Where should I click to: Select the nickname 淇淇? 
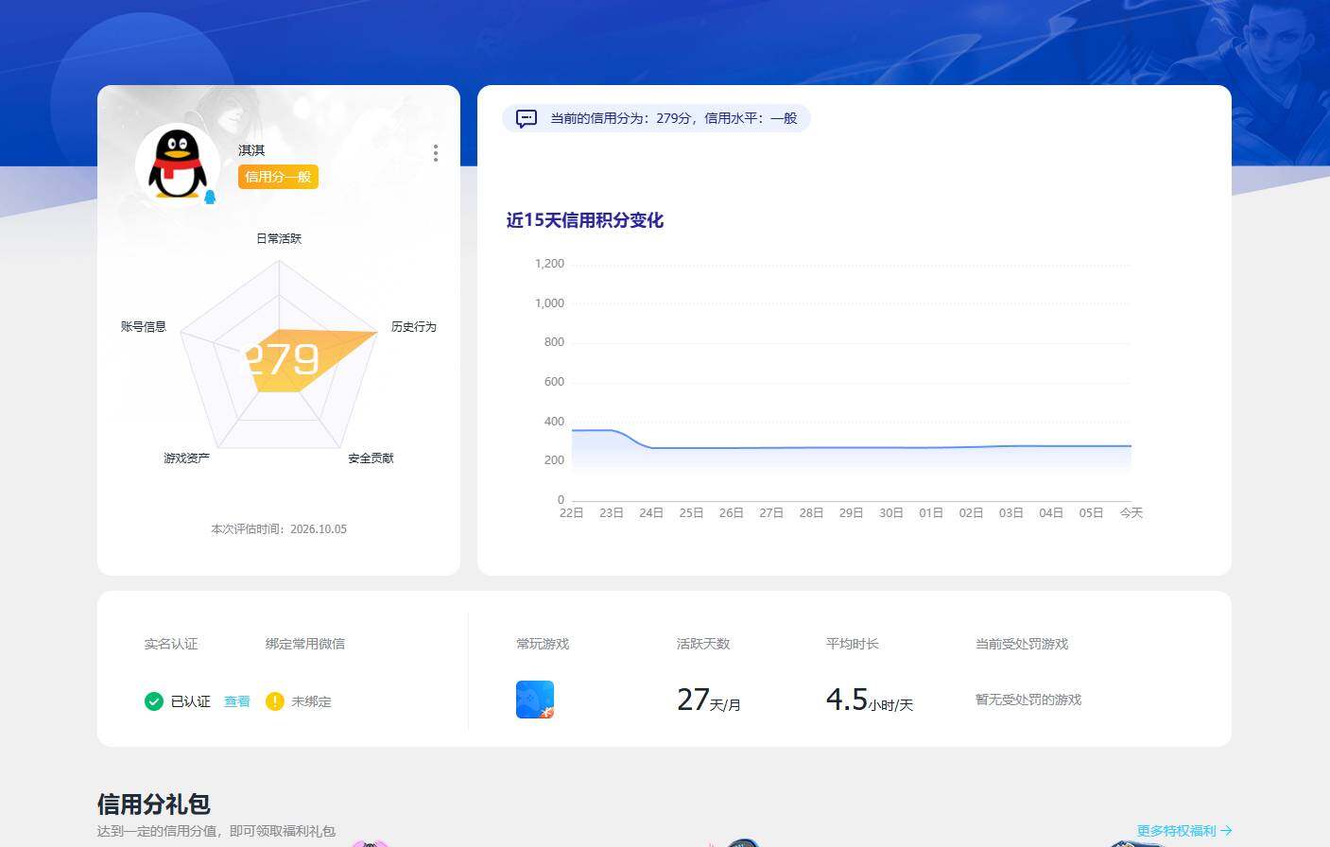251,150
